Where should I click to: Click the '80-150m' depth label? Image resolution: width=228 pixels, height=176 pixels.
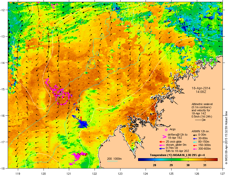pyautogui.click(x=204, y=142)
